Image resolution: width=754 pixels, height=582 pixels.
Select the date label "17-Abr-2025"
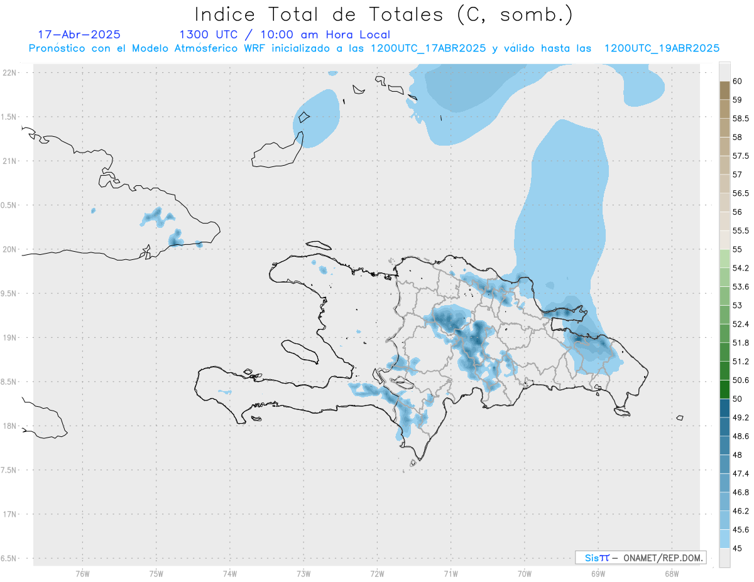(79, 35)
